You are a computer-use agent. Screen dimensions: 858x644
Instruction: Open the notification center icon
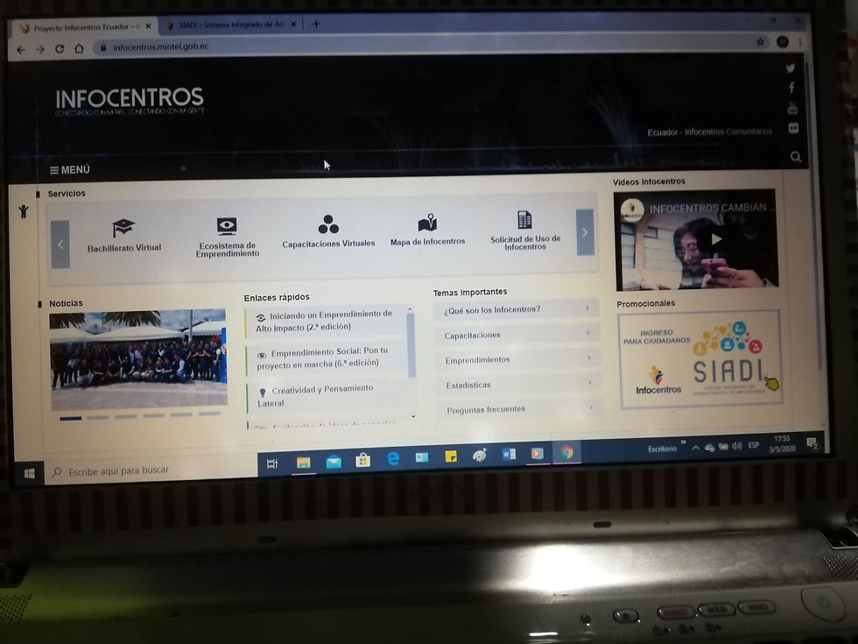pyautogui.click(x=812, y=443)
